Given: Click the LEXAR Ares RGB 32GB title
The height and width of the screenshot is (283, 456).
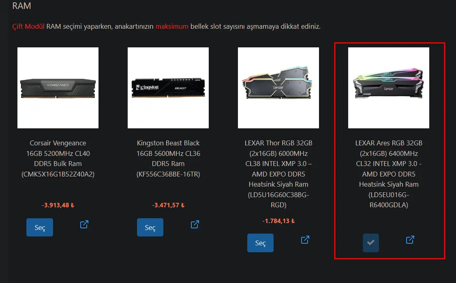Looking at the screenshot, I should click(x=389, y=174).
